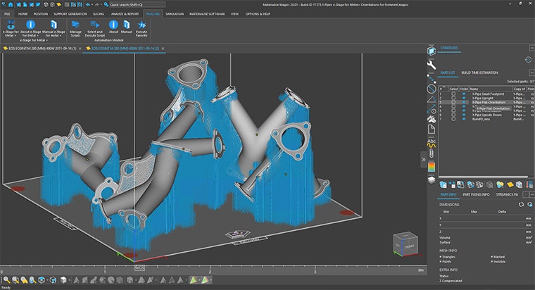Click Select and Execute Script icon
This screenshot has height=290, width=535.
(x=94, y=26)
